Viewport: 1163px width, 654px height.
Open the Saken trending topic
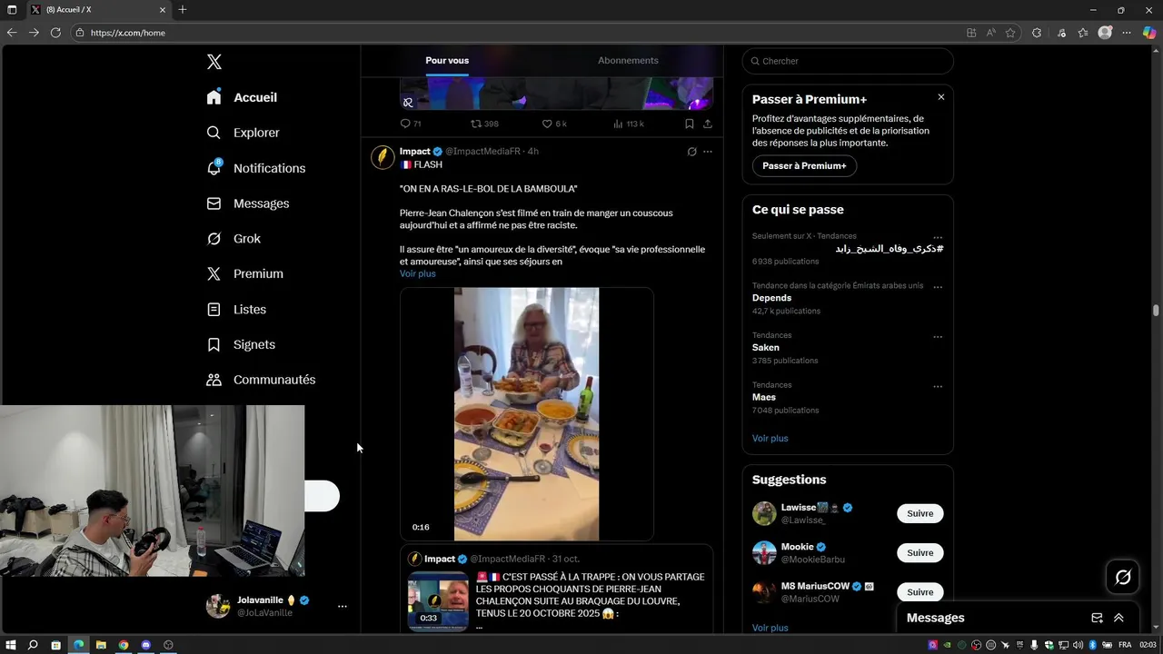765,348
